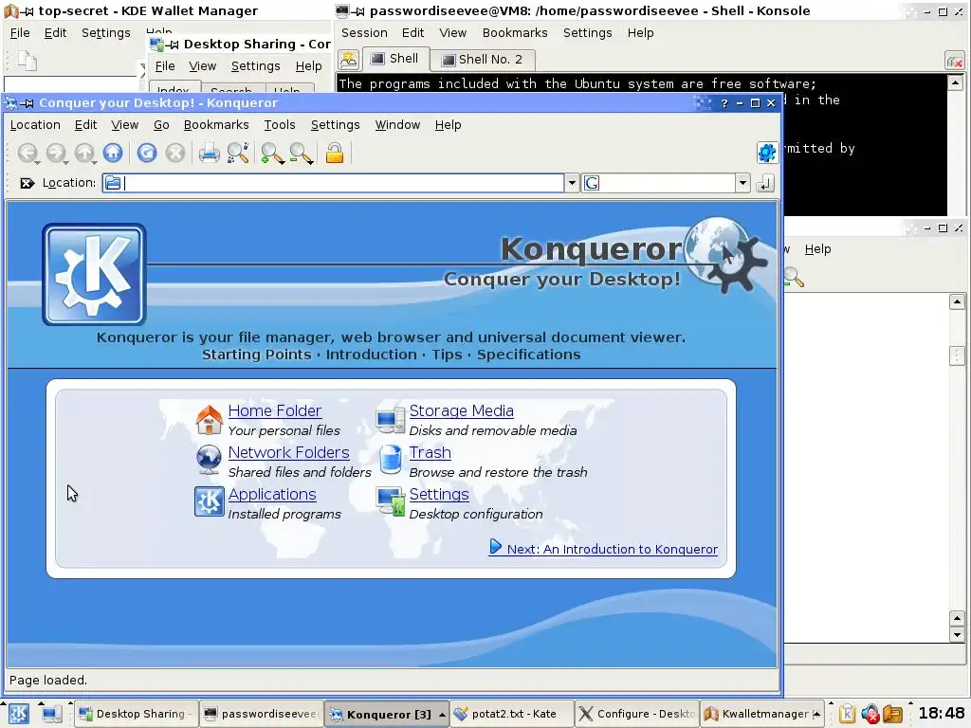971x728 pixels.
Task: Decrease font size with magnifier minus
Action: (x=301, y=153)
